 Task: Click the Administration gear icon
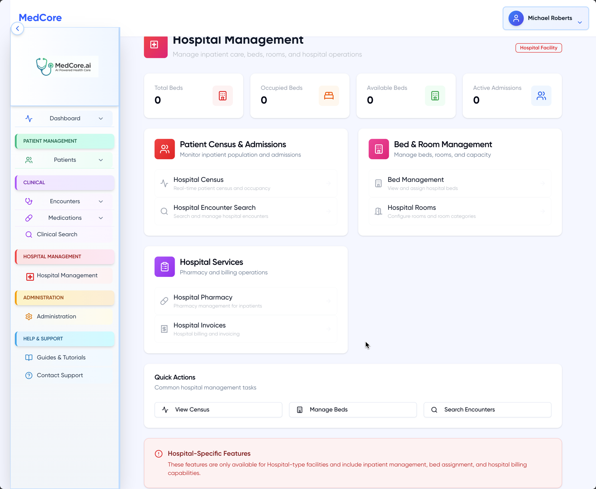[x=29, y=316]
